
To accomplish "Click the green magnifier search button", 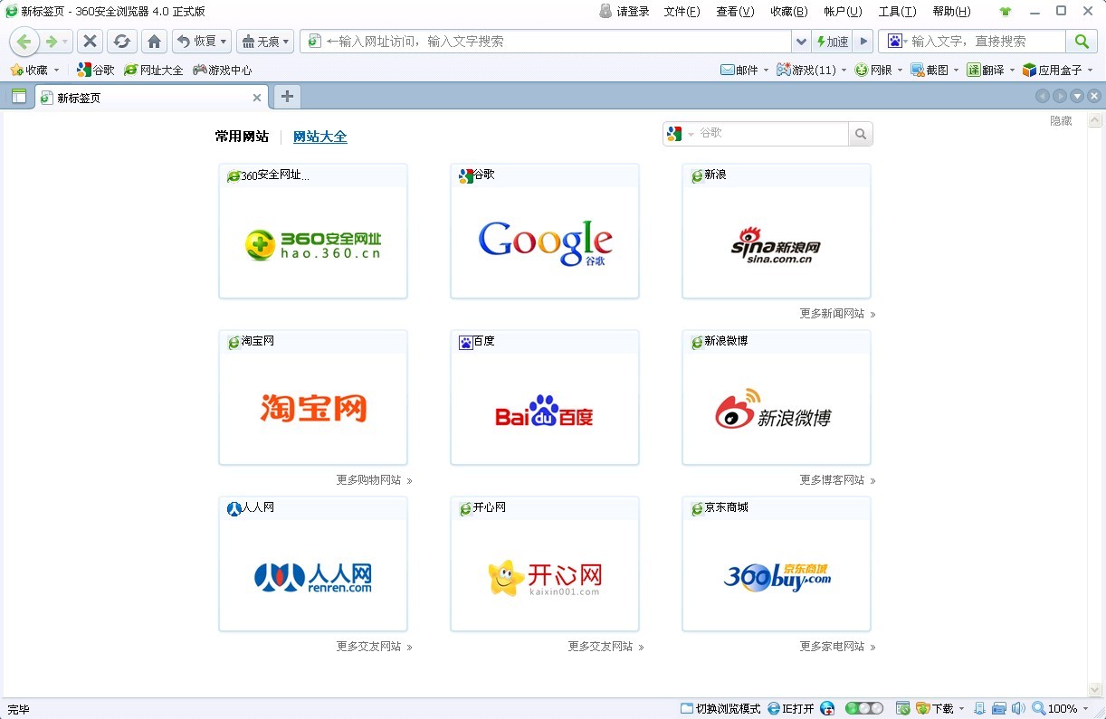I will pyautogui.click(x=1081, y=42).
